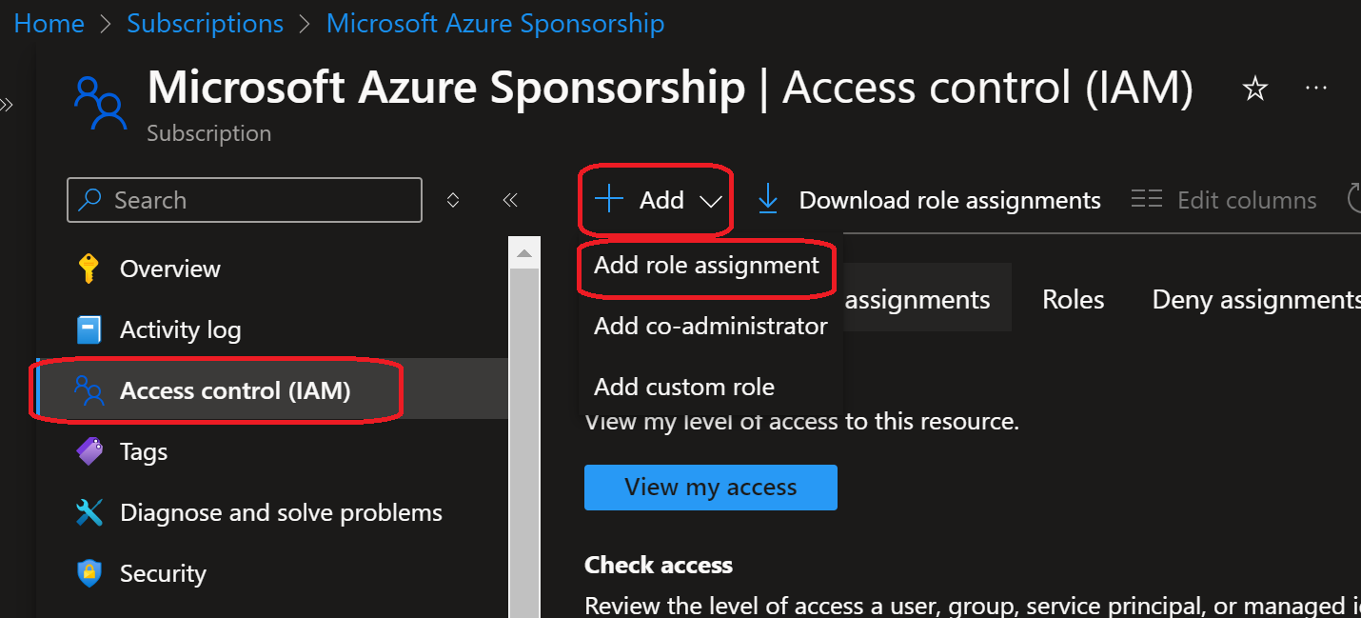Image resolution: width=1361 pixels, height=618 pixels.
Task: Navigate to Subscriptions via the breadcrumb link
Action: pos(205,22)
